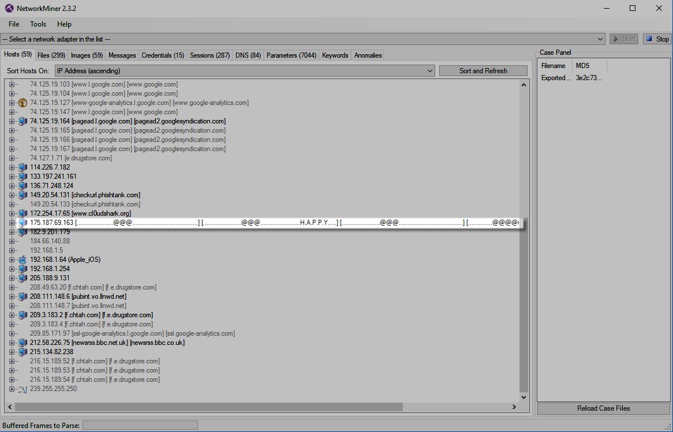
Task: Click the computer icon beside 175.187.69.163
Action: (23, 223)
